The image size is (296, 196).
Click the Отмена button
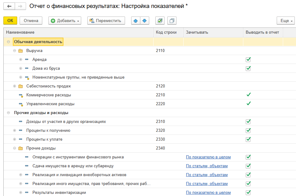click(31, 21)
